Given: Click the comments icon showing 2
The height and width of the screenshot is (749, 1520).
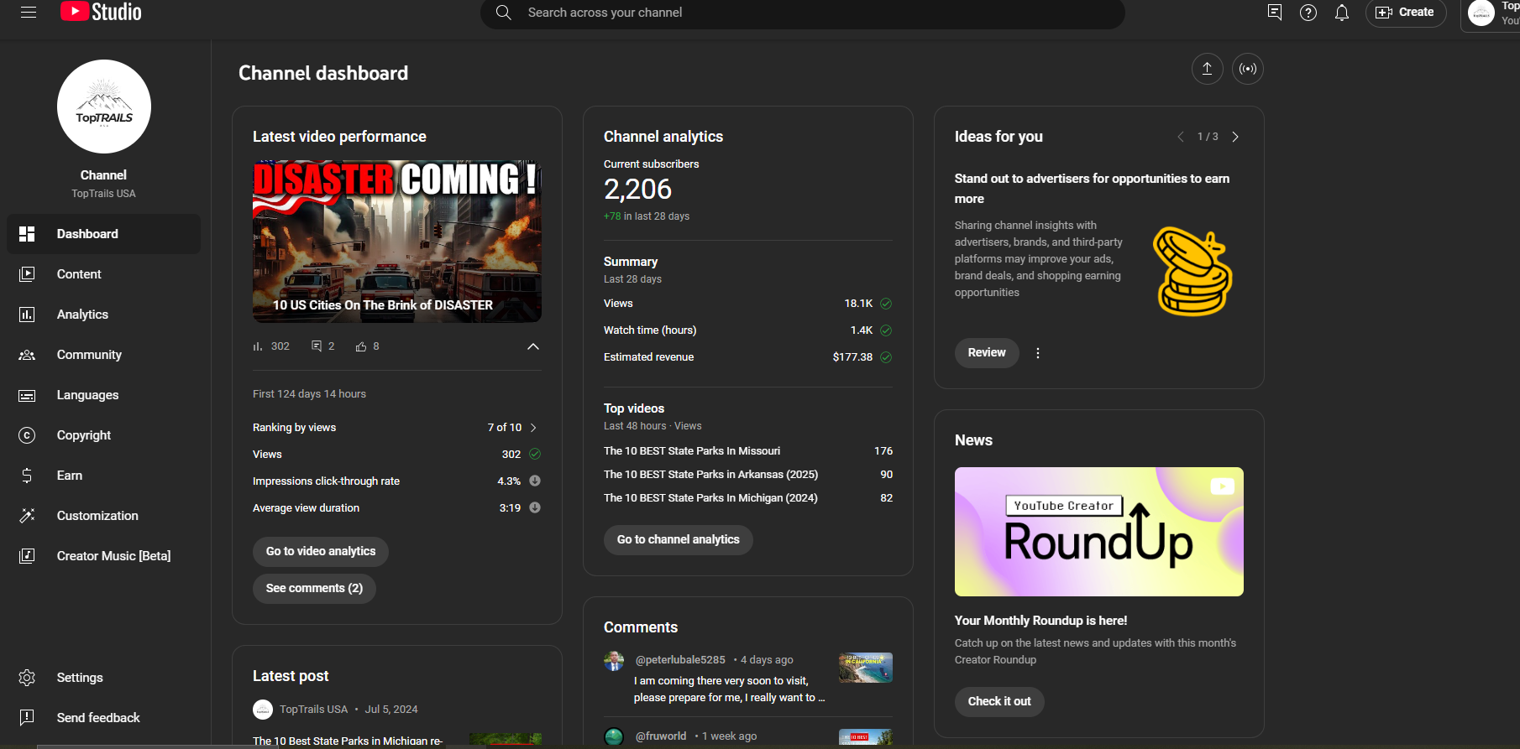Looking at the screenshot, I should tap(317, 346).
